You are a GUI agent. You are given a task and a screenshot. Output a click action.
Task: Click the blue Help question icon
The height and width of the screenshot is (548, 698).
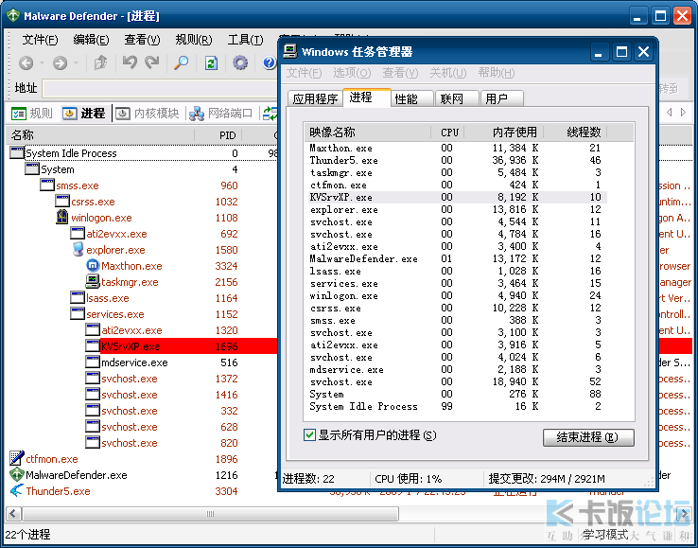click(x=269, y=62)
